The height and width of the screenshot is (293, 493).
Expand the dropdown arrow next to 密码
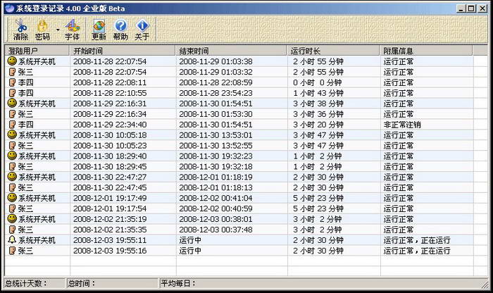coord(58,30)
